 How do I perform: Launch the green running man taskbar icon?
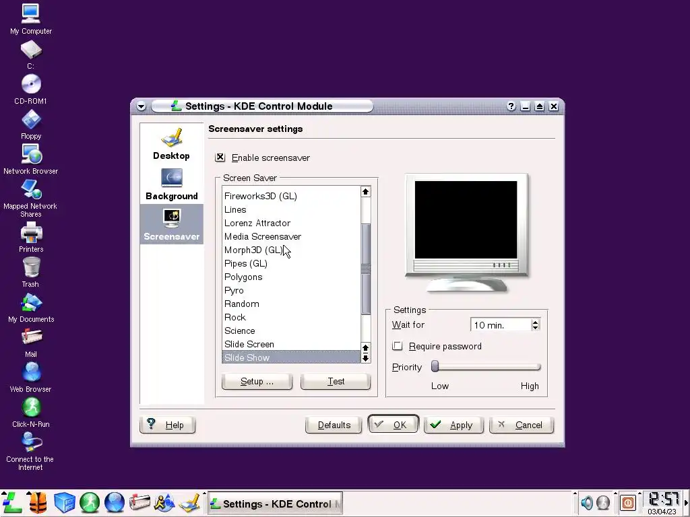point(90,502)
